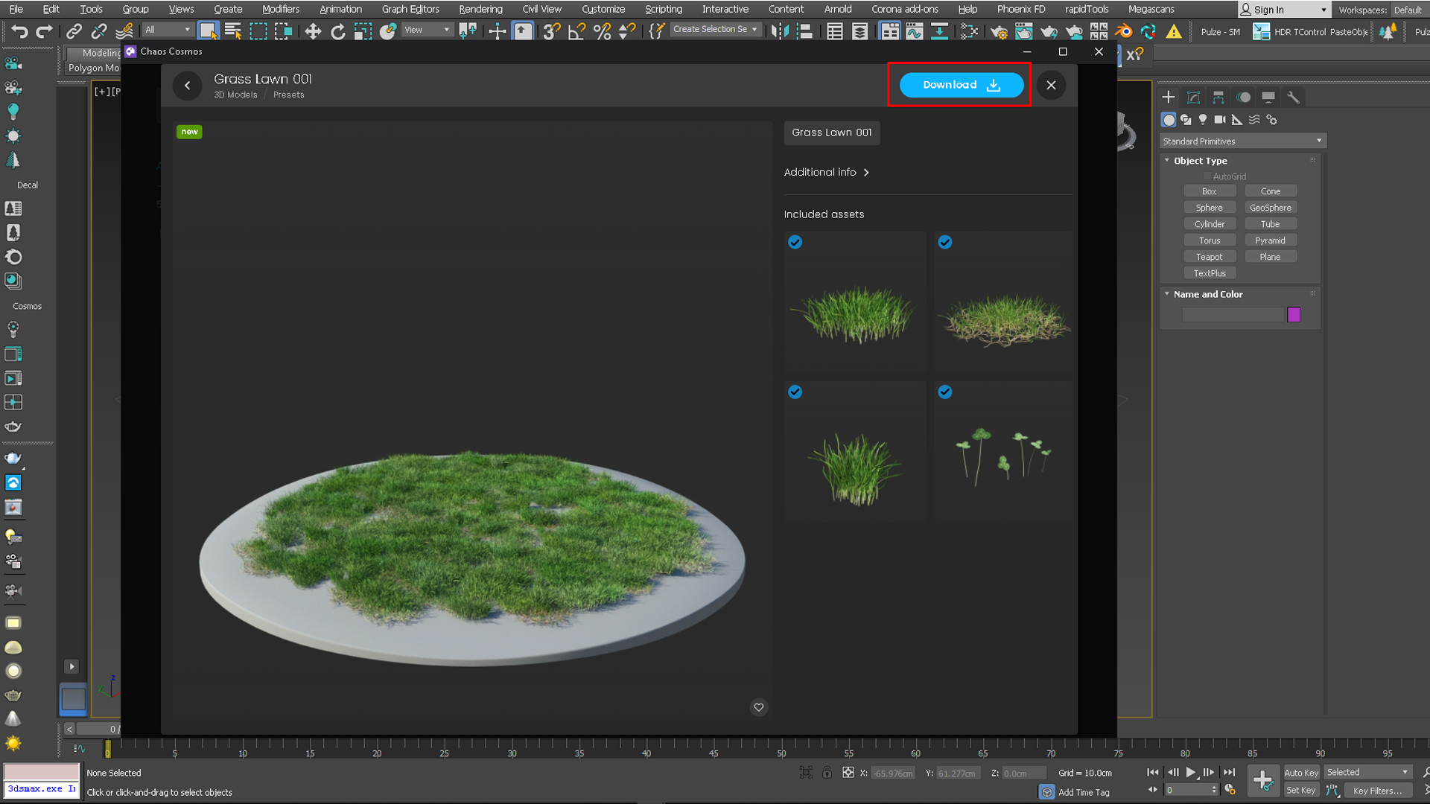This screenshot has height=804, width=1430.
Task: Click the Redo arrow icon
Action: (x=45, y=31)
